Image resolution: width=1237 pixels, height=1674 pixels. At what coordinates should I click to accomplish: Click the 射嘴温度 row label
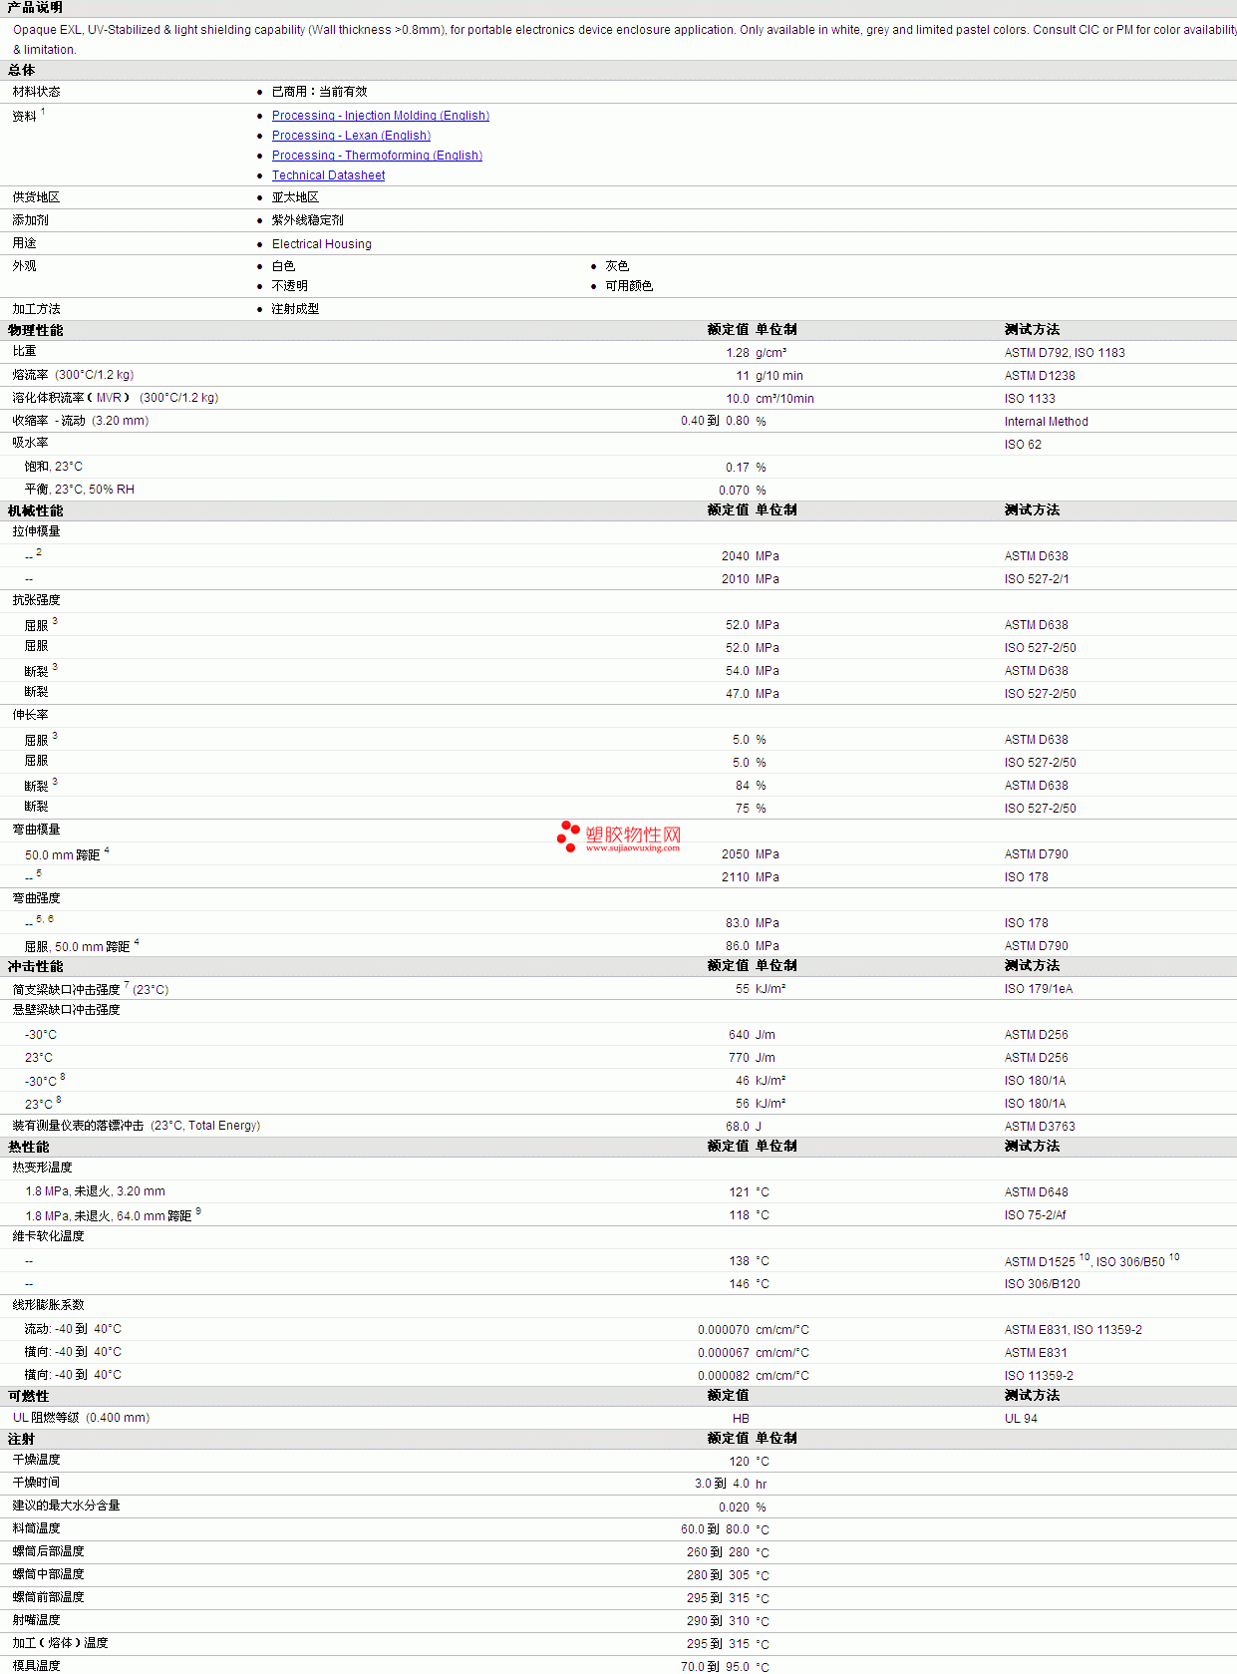(36, 1620)
